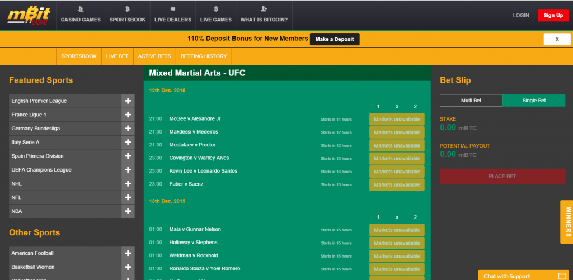Select Covington v Warlley Alves match
The width and height of the screenshot is (573, 280).
click(199, 158)
